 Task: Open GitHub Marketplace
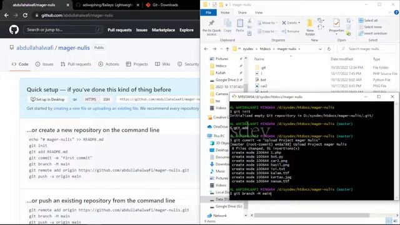point(163,30)
